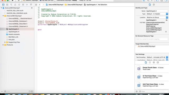Screen dimensions: 169x95
Task: Show the Quick Help inspector pane
Action: tap(154, 5)
